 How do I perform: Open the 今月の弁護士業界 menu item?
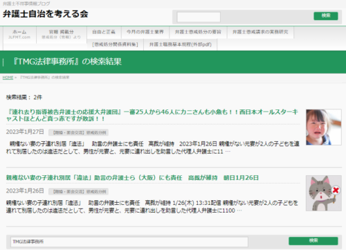145,32
